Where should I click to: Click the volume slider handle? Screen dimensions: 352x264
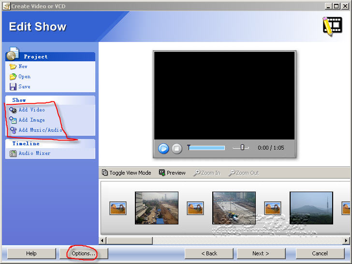[242, 148]
